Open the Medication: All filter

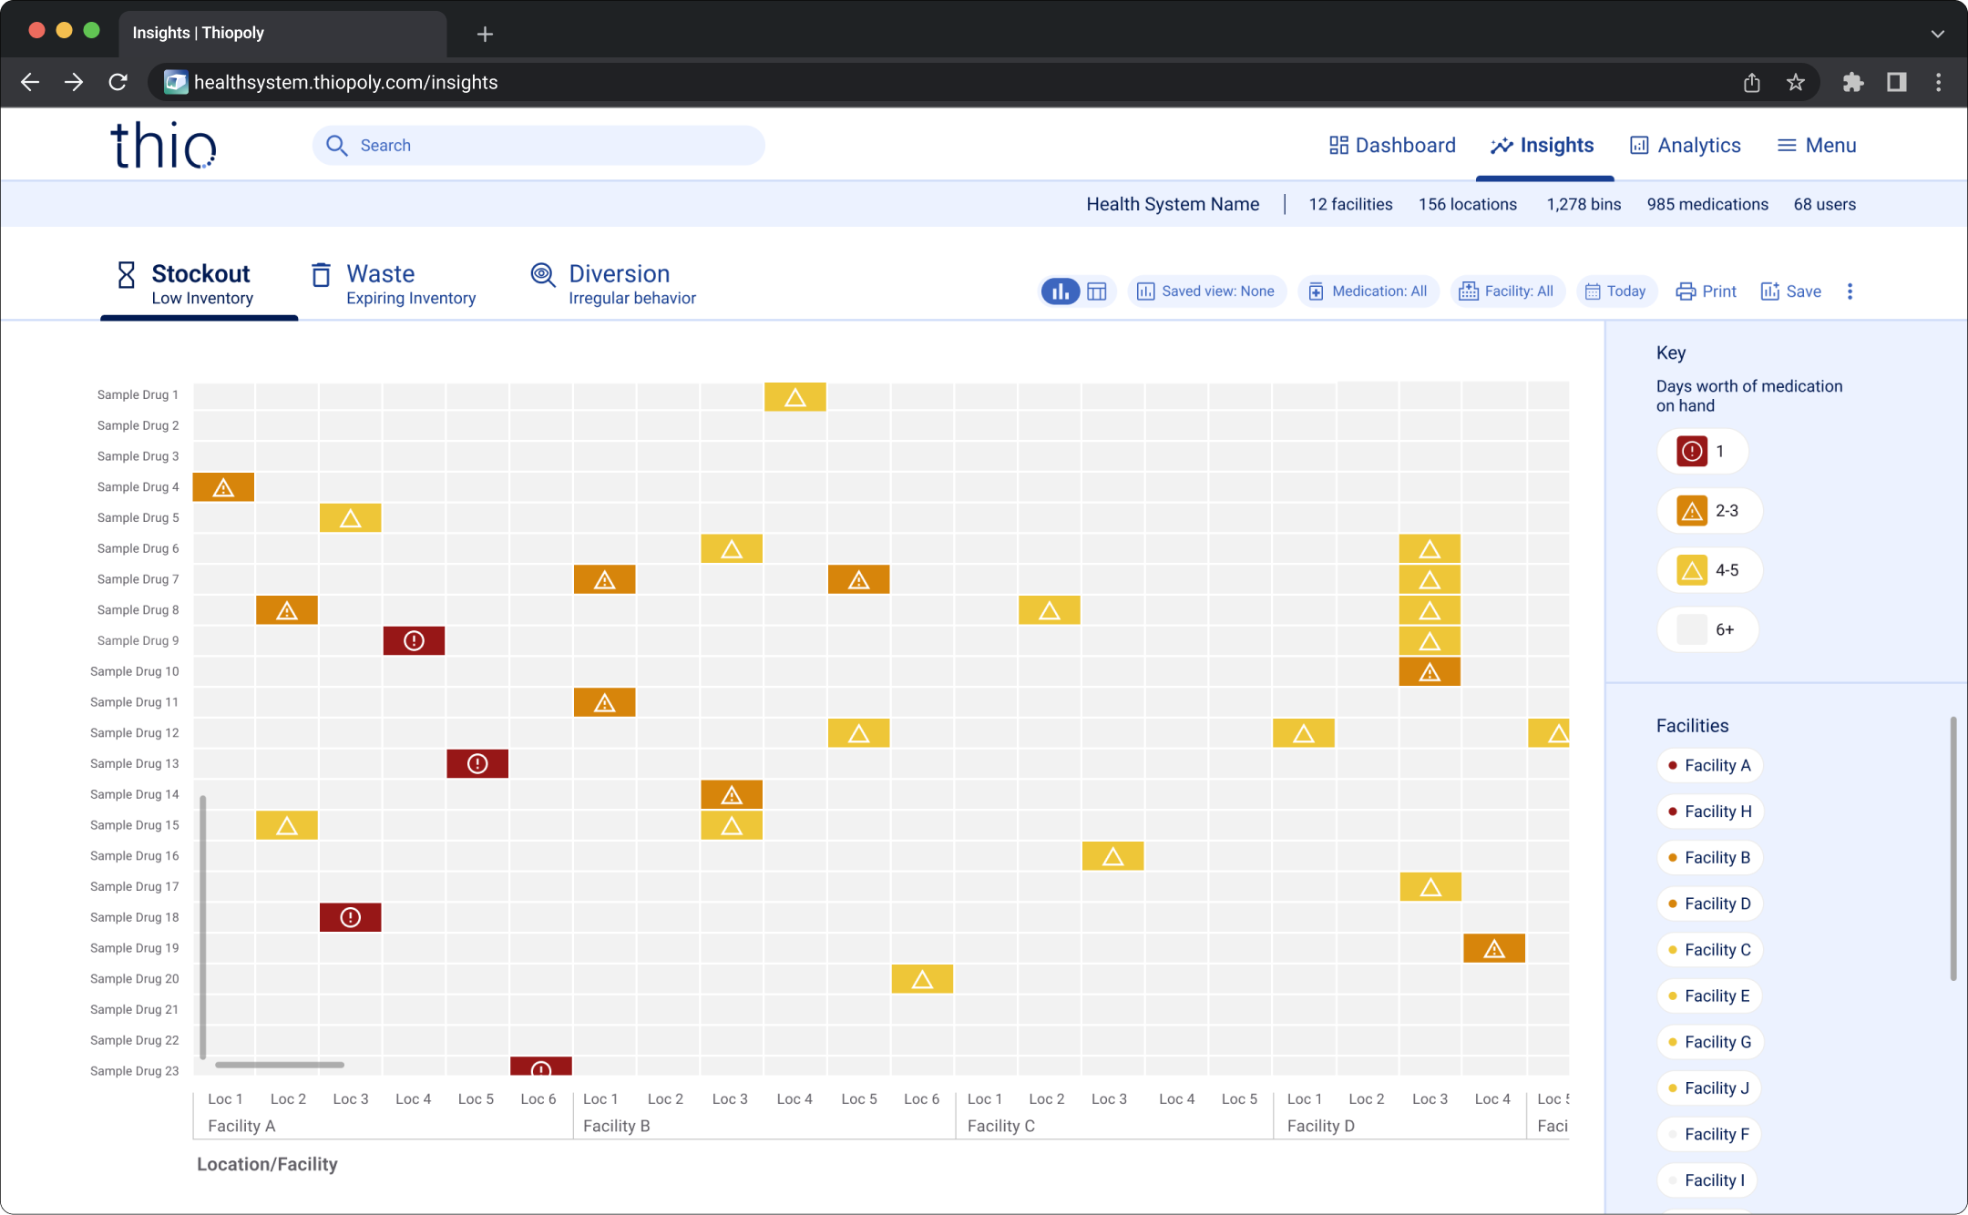coord(1368,291)
